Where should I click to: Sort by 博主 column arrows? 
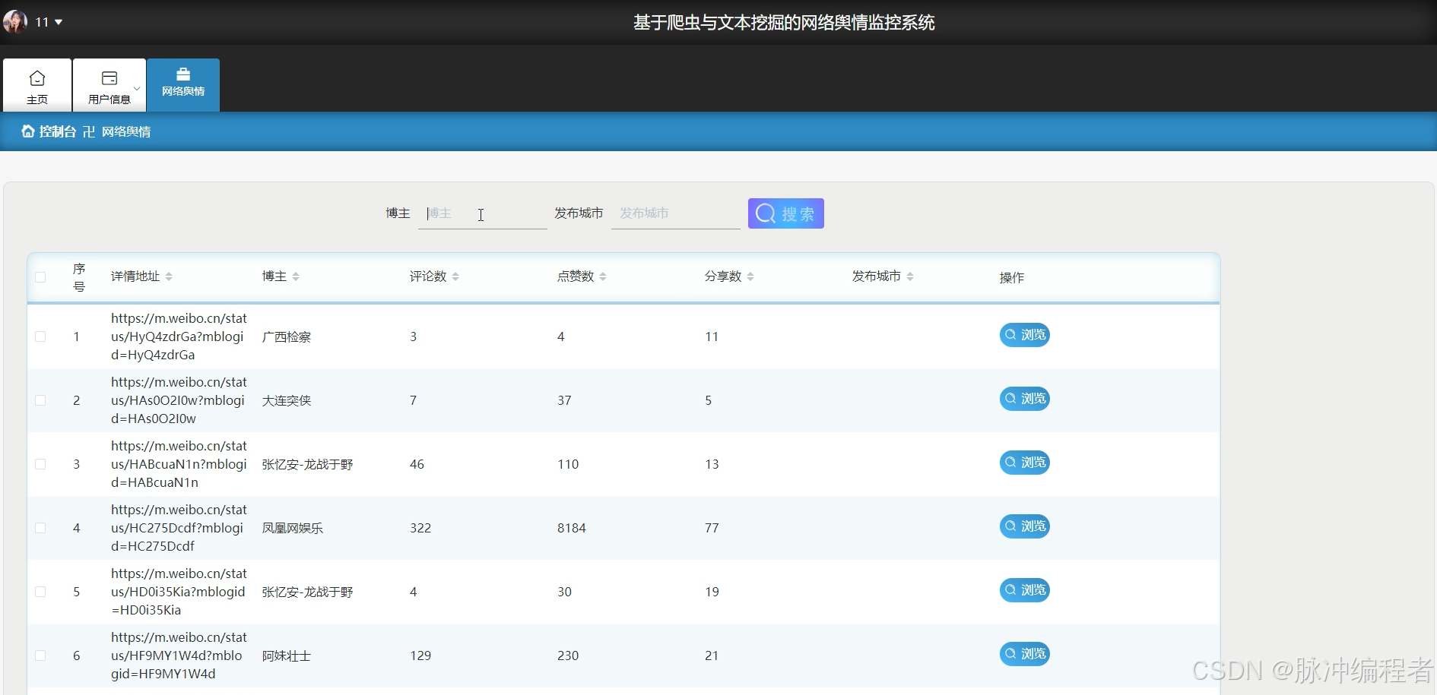pos(296,276)
